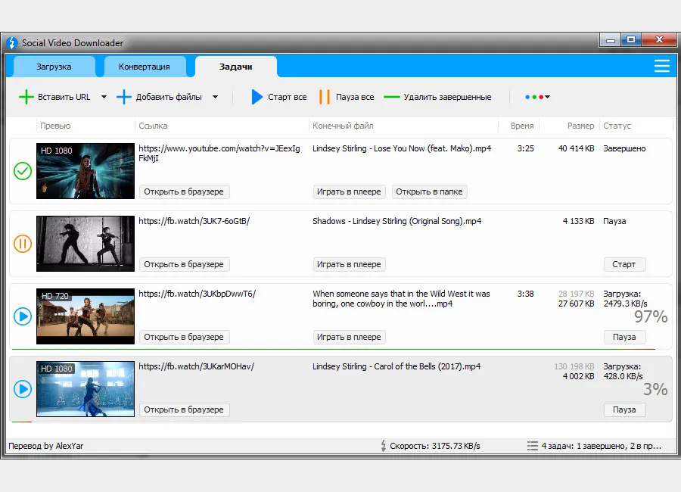
Task: Click Вставить URL toolbar label
Action: 64,97
